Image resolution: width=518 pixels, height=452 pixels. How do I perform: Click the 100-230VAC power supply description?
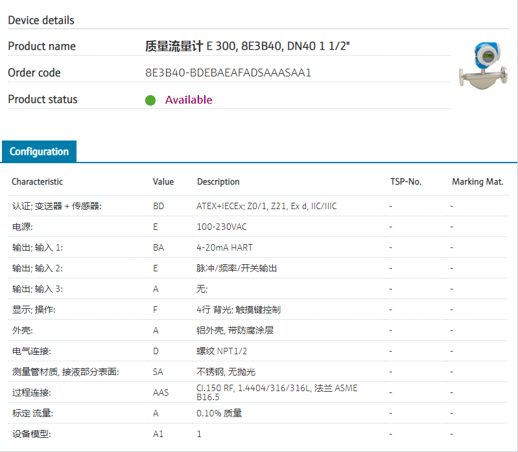[x=221, y=227]
